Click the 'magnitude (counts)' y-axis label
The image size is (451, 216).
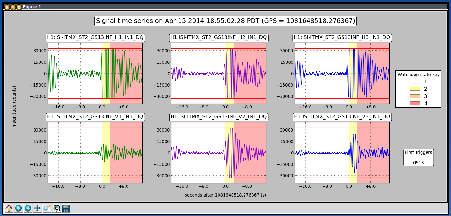tap(14, 106)
